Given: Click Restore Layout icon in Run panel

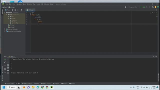Looking at the screenshot, I should point(5,69).
